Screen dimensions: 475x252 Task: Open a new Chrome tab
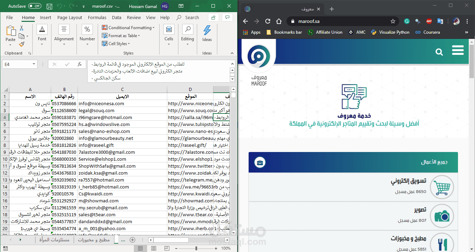click(x=332, y=9)
